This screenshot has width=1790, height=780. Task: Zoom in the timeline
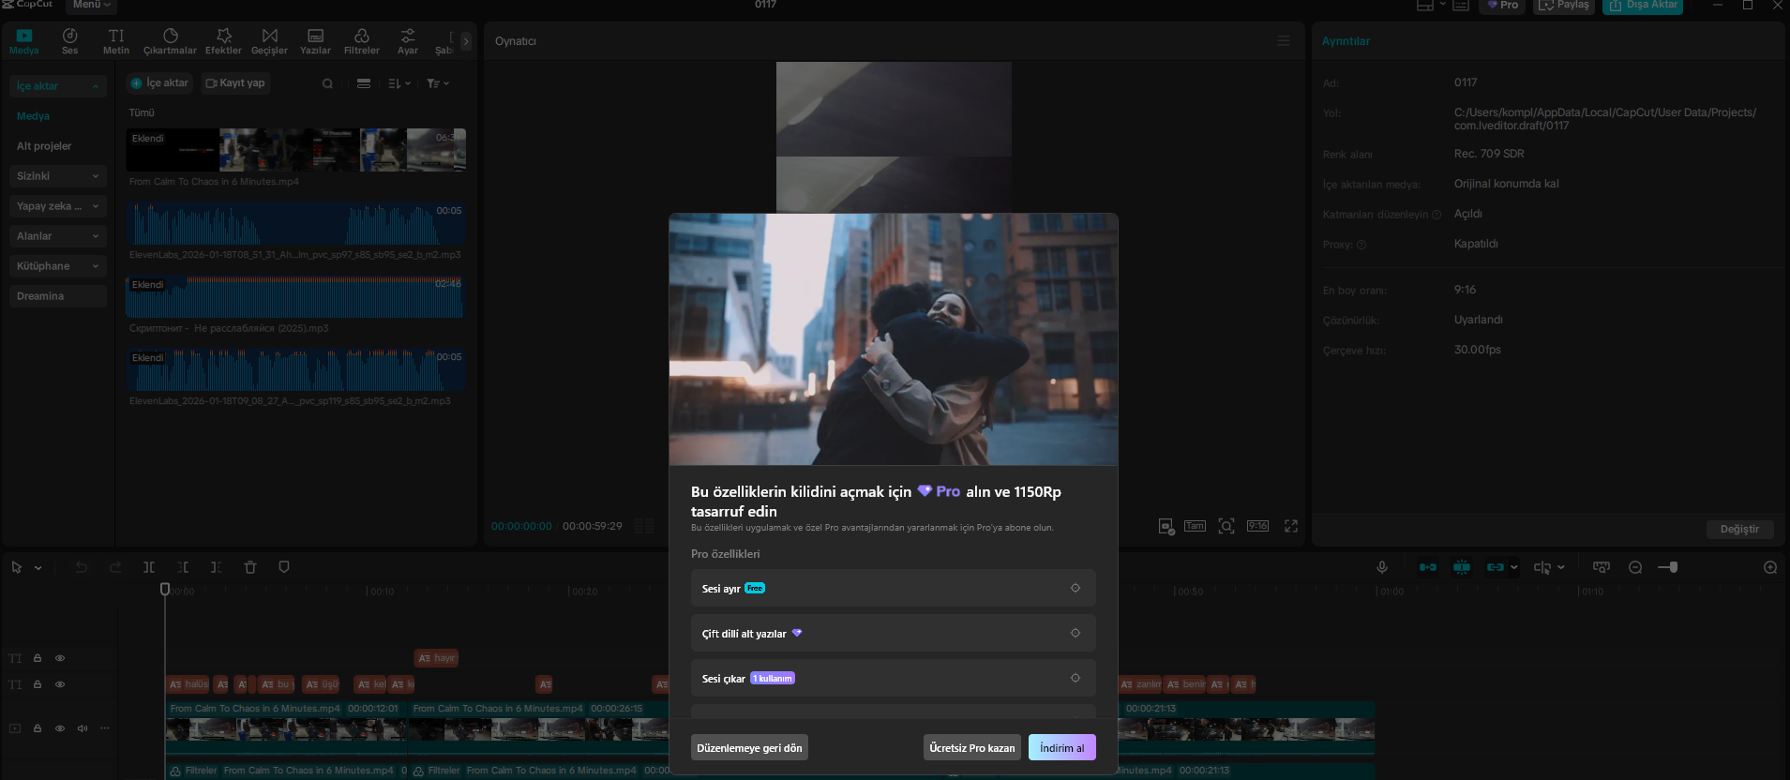click(1770, 567)
